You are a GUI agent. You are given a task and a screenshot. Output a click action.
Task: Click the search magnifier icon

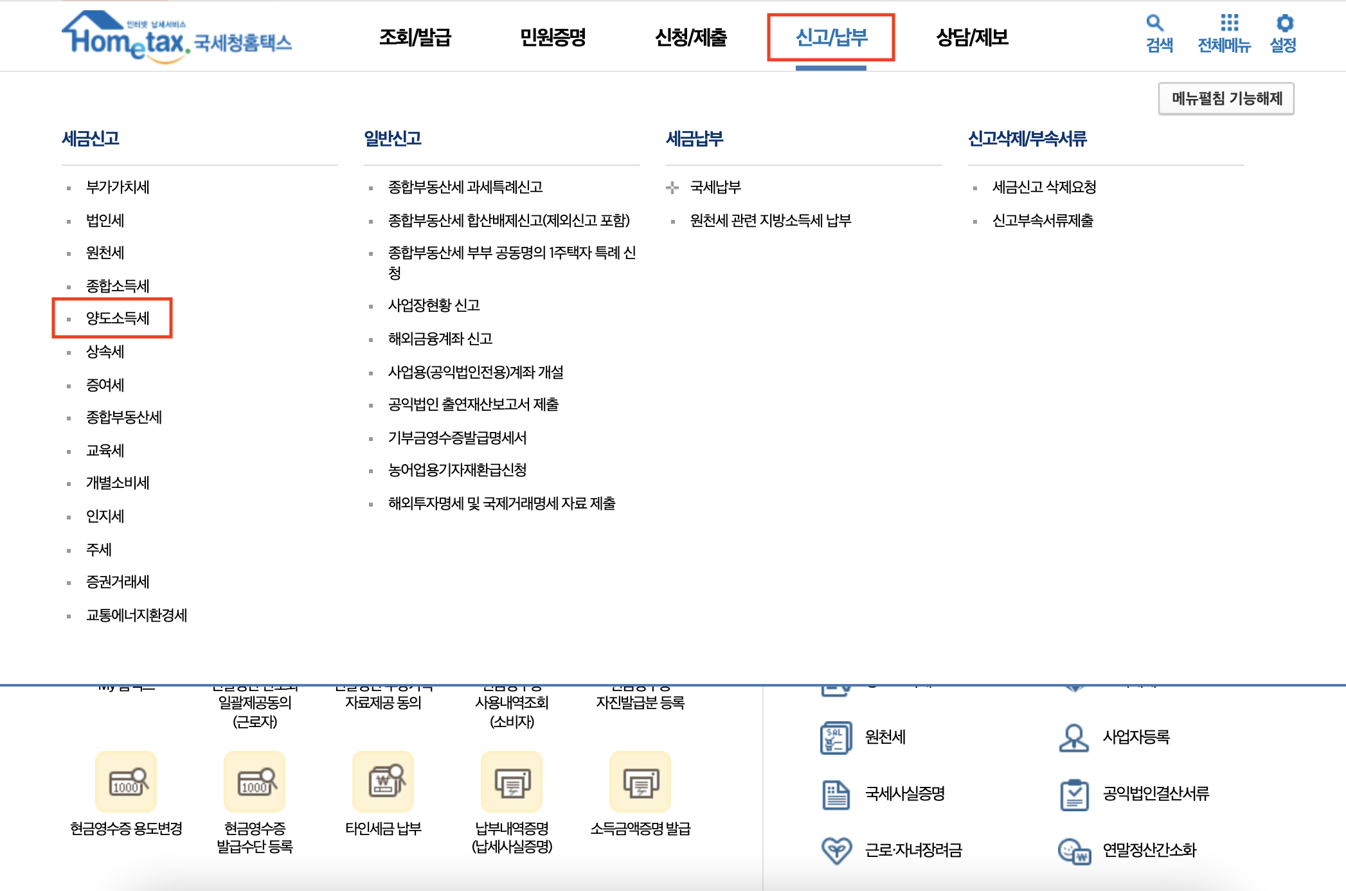pos(1155,24)
